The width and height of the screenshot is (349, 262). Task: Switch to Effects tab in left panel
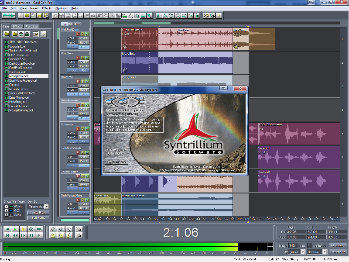(17, 27)
